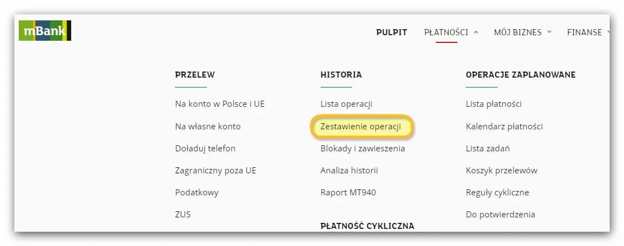Choose Na własne konto transfer

coord(207,126)
